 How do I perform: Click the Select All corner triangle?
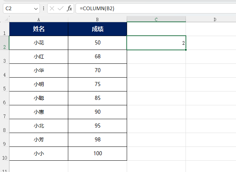tap(6, 19)
